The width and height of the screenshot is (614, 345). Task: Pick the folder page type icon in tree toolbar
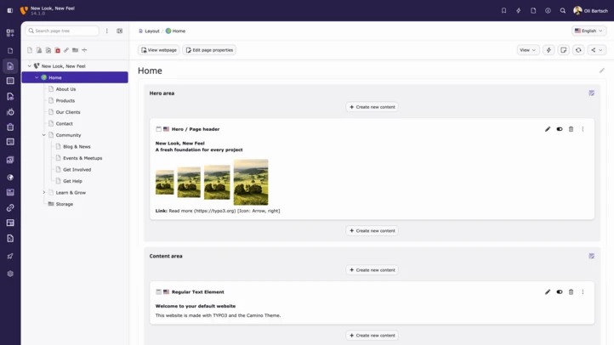(75, 50)
